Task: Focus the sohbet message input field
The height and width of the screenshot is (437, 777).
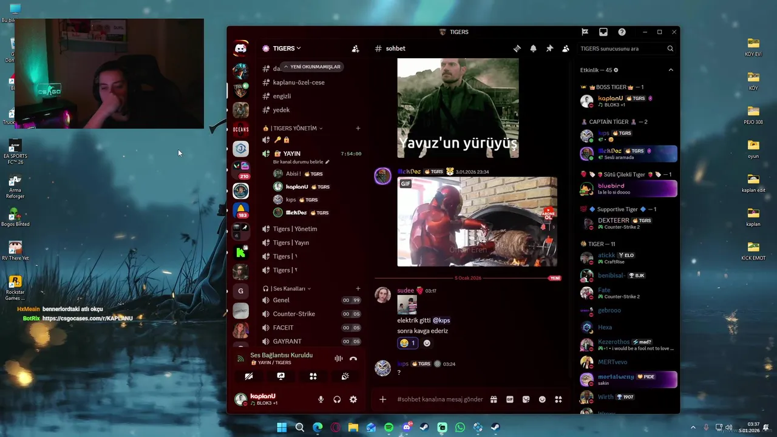Action: (440, 399)
